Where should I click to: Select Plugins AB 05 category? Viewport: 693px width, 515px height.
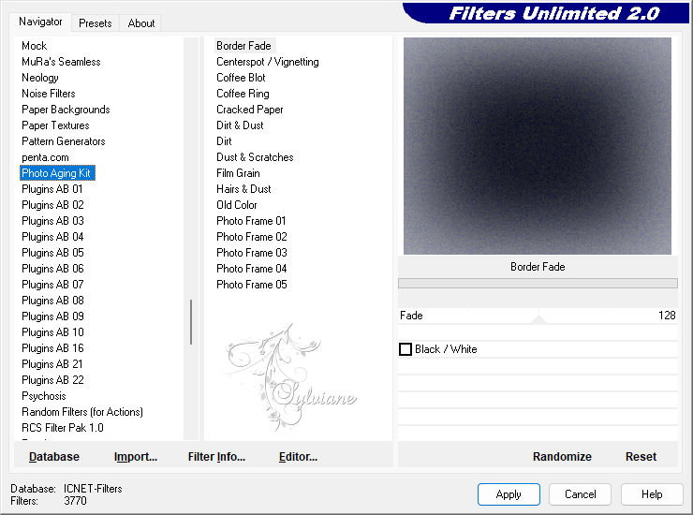click(x=52, y=253)
